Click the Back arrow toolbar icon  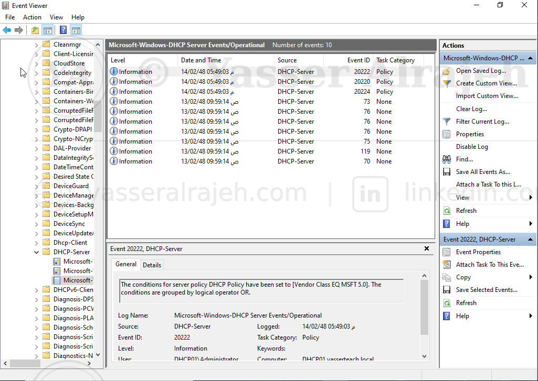7,30
